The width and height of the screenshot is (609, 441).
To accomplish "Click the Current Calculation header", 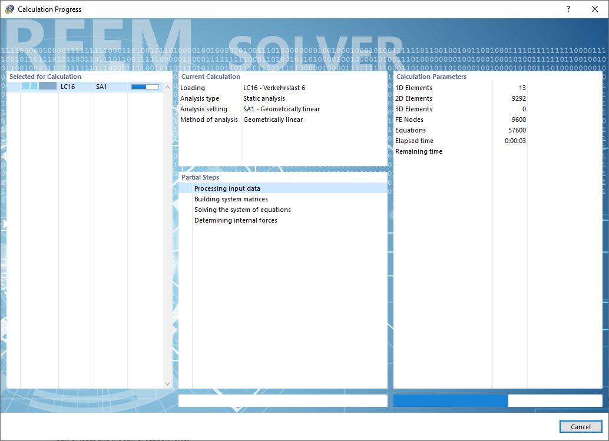I will [210, 77].
